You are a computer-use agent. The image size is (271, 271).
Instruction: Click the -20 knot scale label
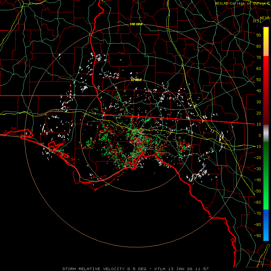tap(257, 157)
